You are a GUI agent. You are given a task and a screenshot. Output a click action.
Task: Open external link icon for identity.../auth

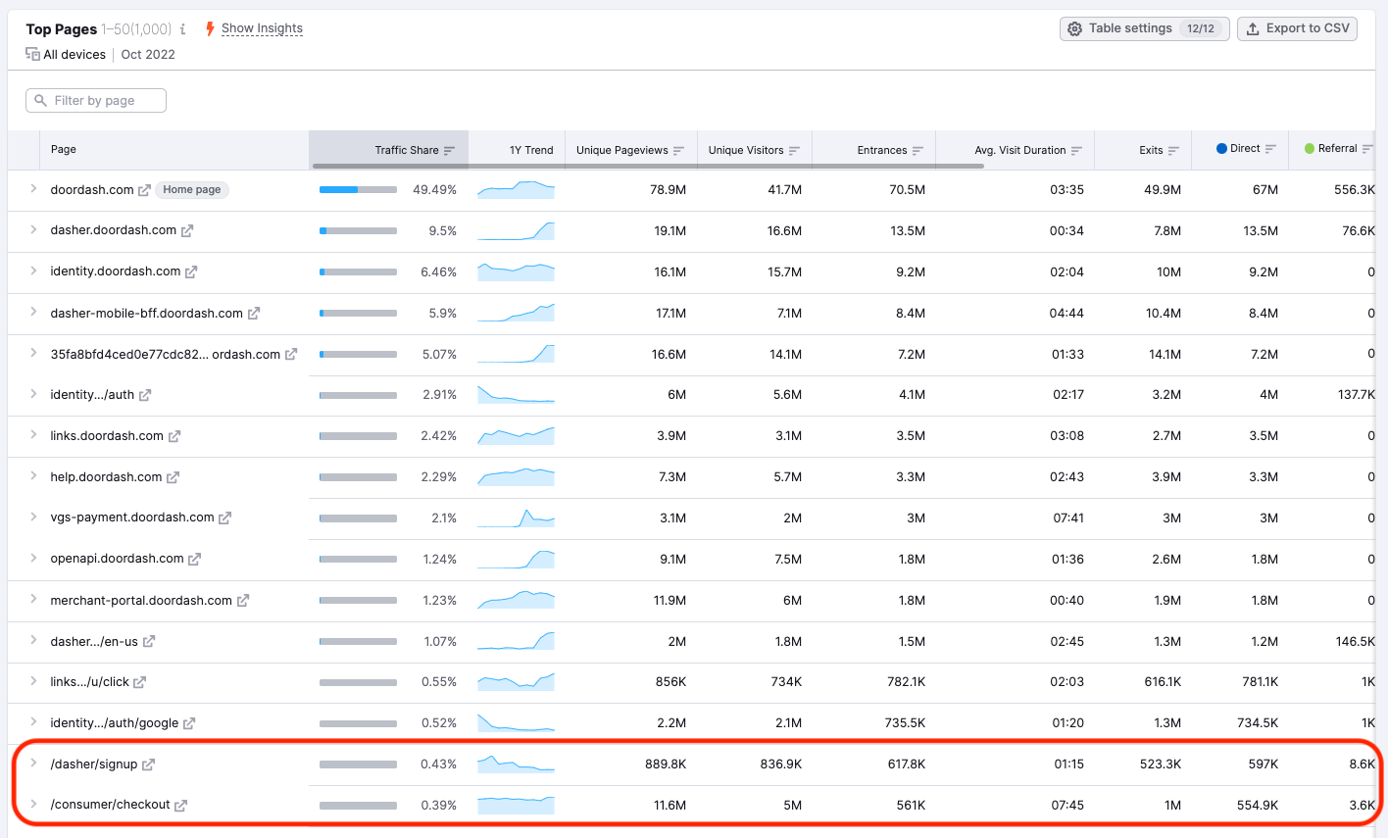145,395
